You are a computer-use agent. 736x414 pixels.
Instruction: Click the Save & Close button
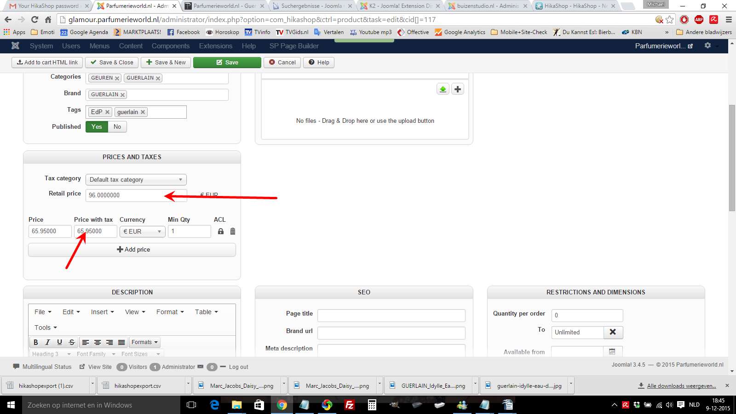112,63
